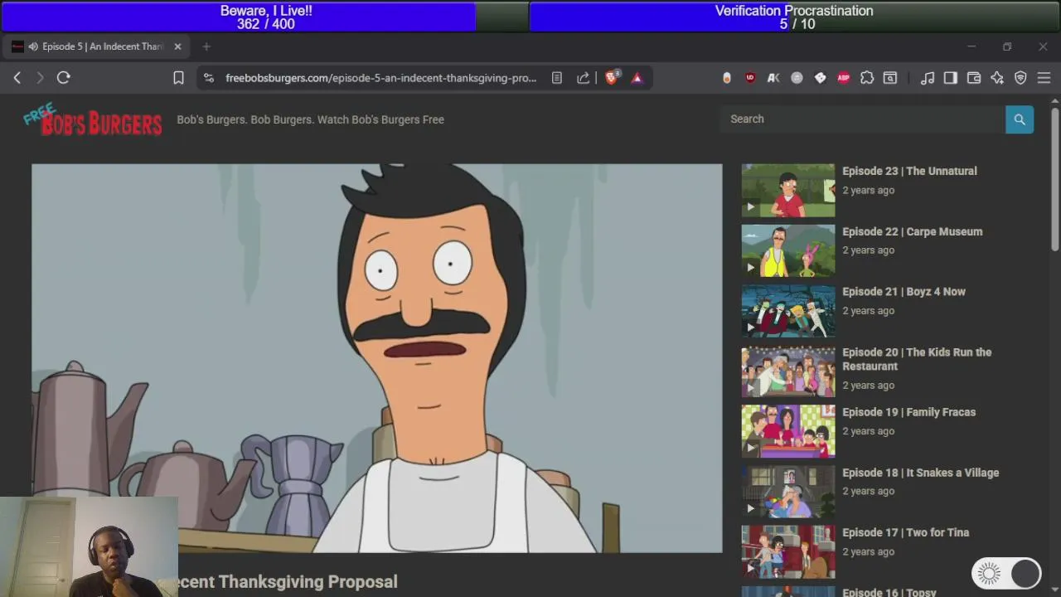Screen dimensions: 1061x597
Task: Click the browser forward arrow
Action: pyautogui.click(x=40, y=78)
